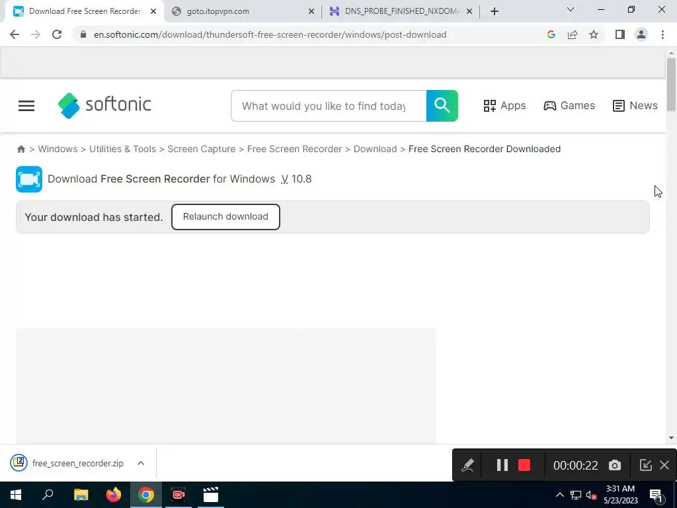Open Chrome three-dot menu
This screenshot has width=677, height=508.
pyautogui.click(x=662, y=34)
